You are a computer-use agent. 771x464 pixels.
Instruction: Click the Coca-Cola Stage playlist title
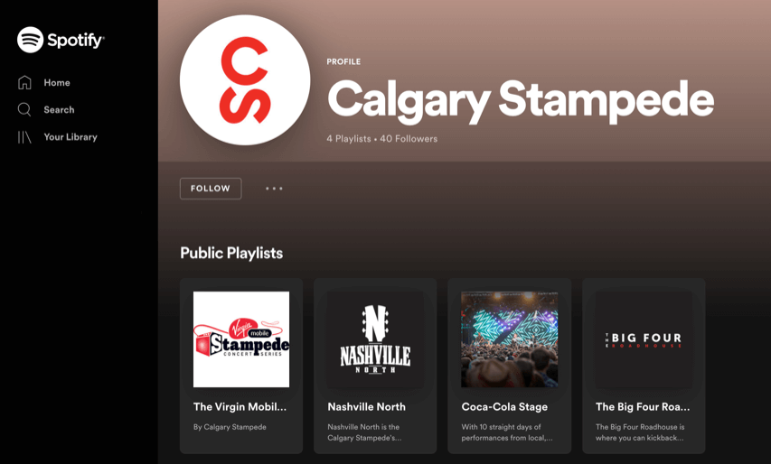click(x=504, y=406)
